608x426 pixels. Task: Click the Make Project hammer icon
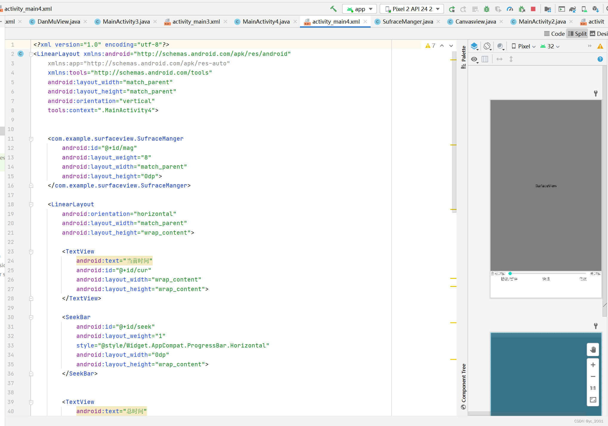[x=333, y=9]
